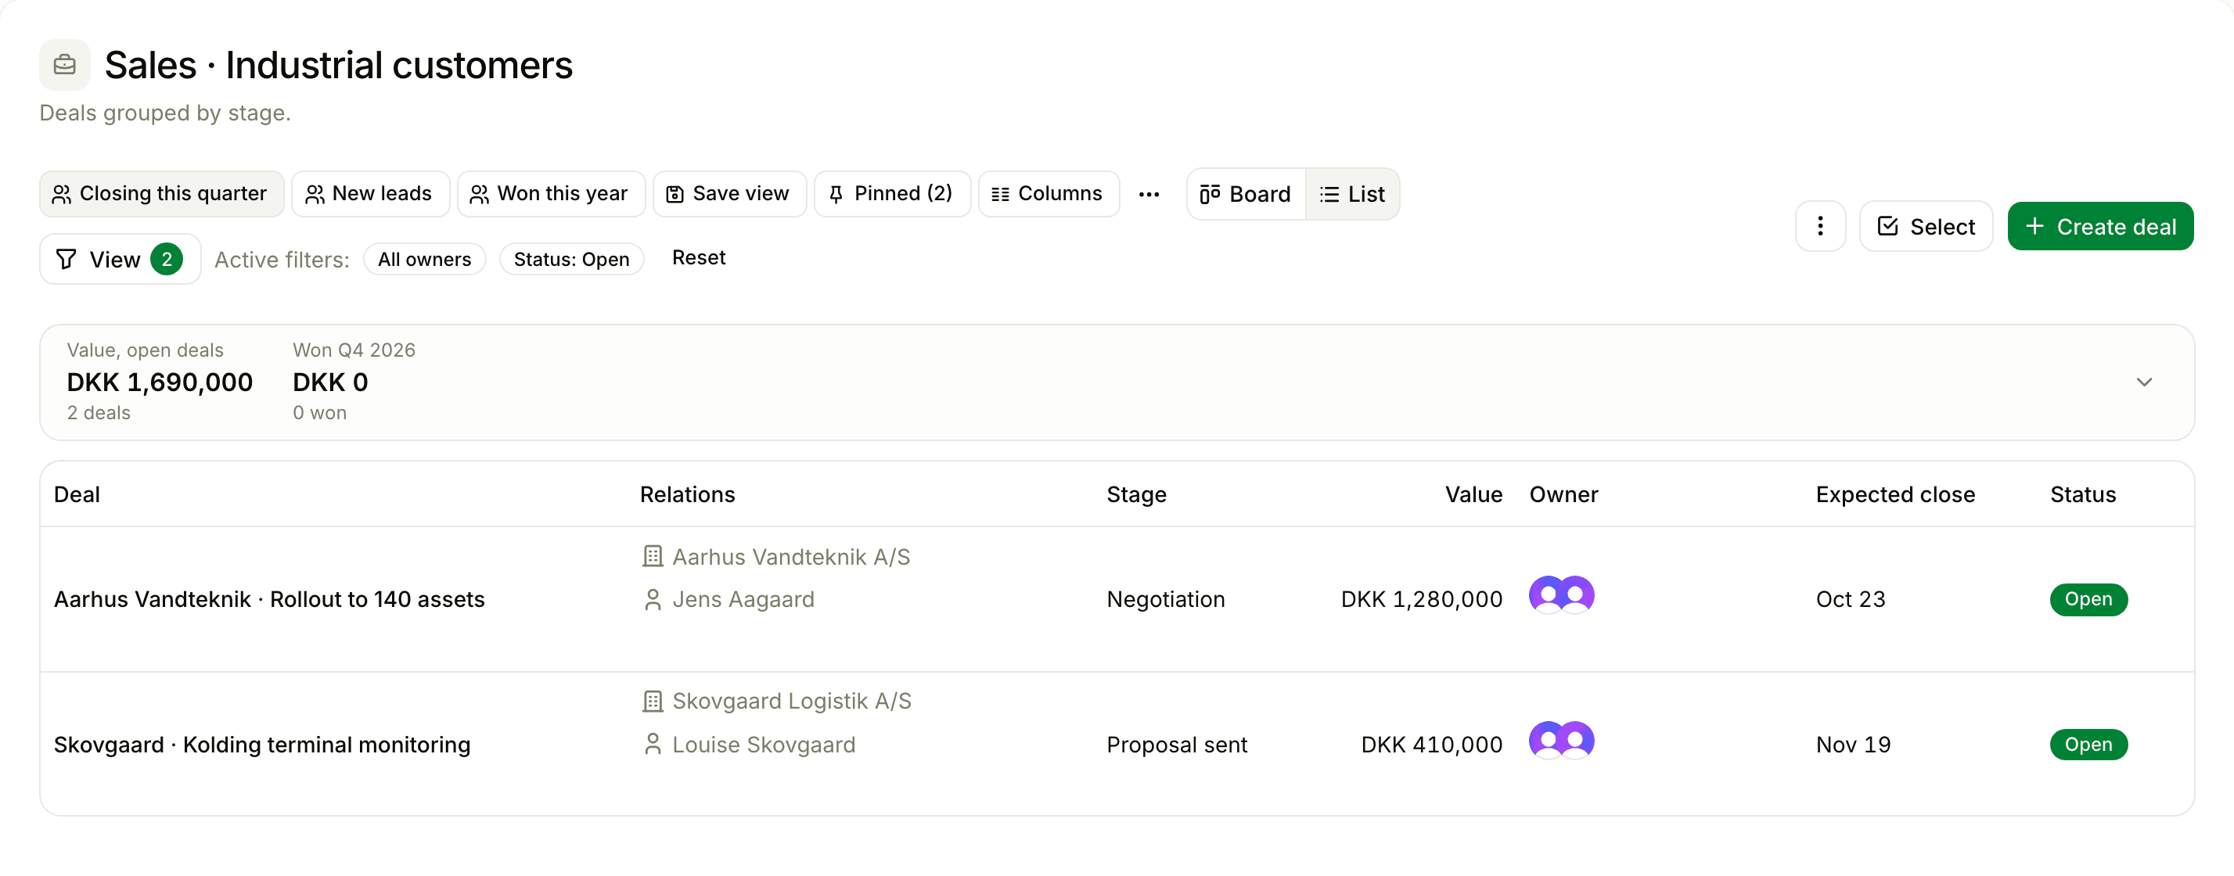The image size is (2234, 876).
Task: Open the All owners filter chip
Action: (x=424, y=259)
